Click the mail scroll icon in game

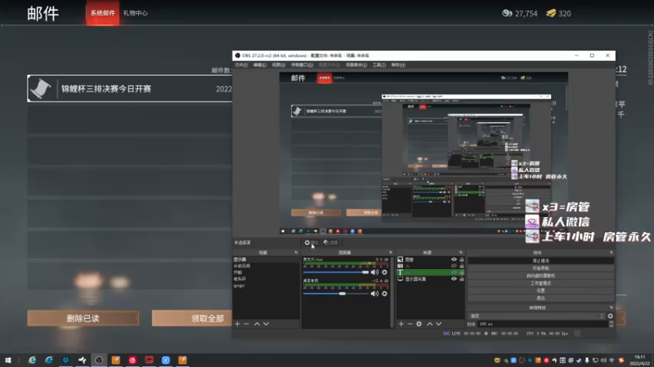click(x=41, y=88)
